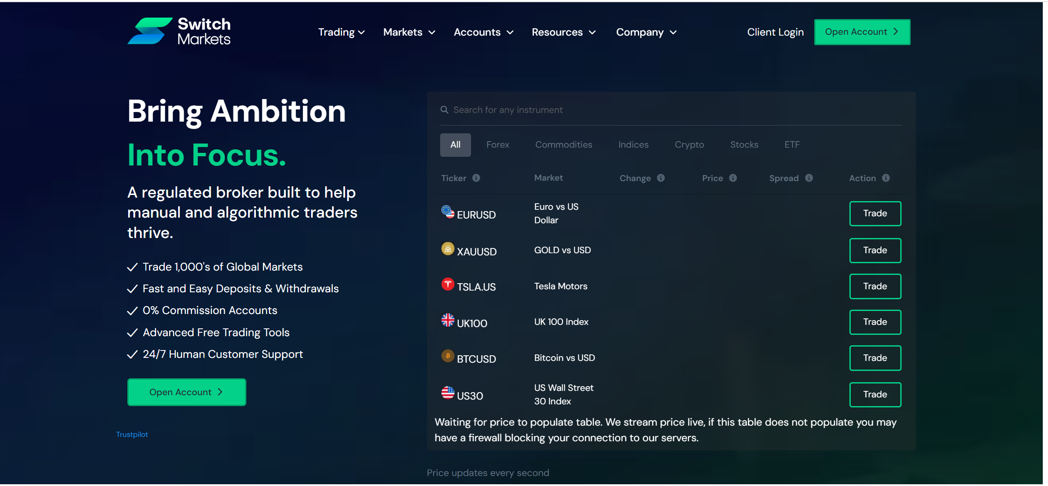
Task: Click the Spread column info icon
Action: point(809,178)
